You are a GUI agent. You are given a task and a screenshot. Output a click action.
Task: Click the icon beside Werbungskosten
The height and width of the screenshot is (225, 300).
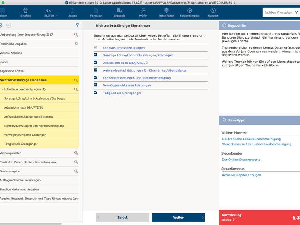[x=76, y=153]
